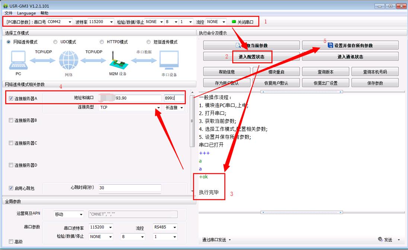Click the green LED close-serial-port icon
Screen dimensions: 408x250
(234, 22)
